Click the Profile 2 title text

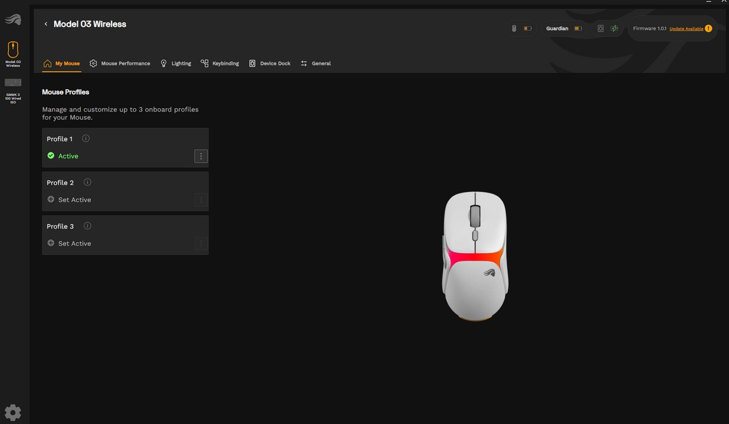[60, 183]
